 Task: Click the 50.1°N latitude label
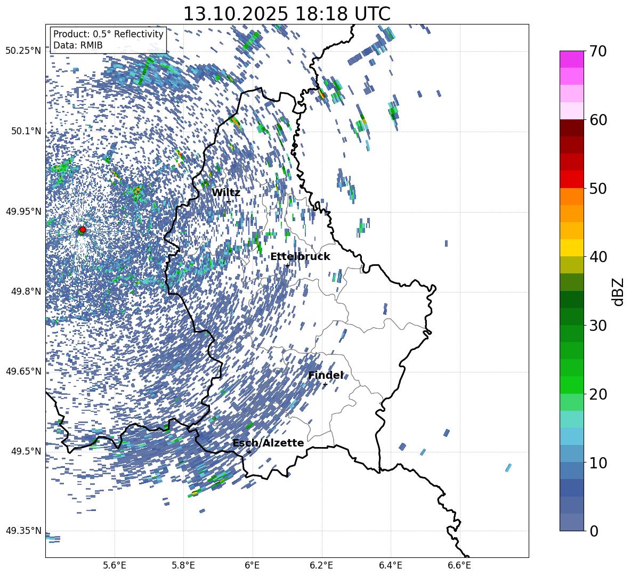coord(26,131)
